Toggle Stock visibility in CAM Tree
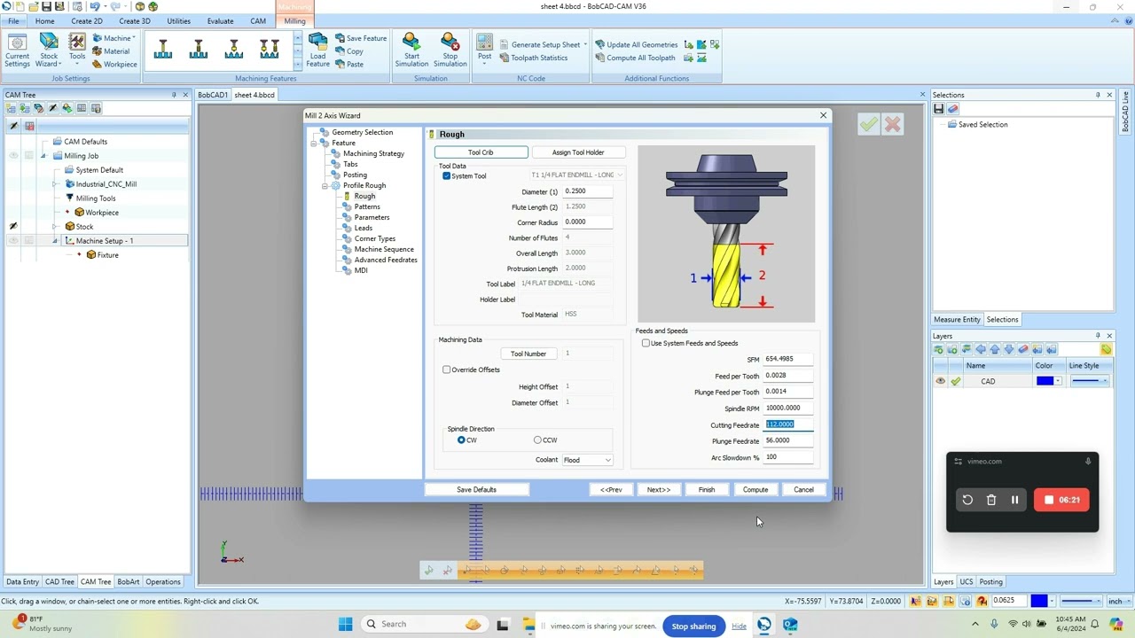This screenshot has height=638, width=1135. coord(13,227)
